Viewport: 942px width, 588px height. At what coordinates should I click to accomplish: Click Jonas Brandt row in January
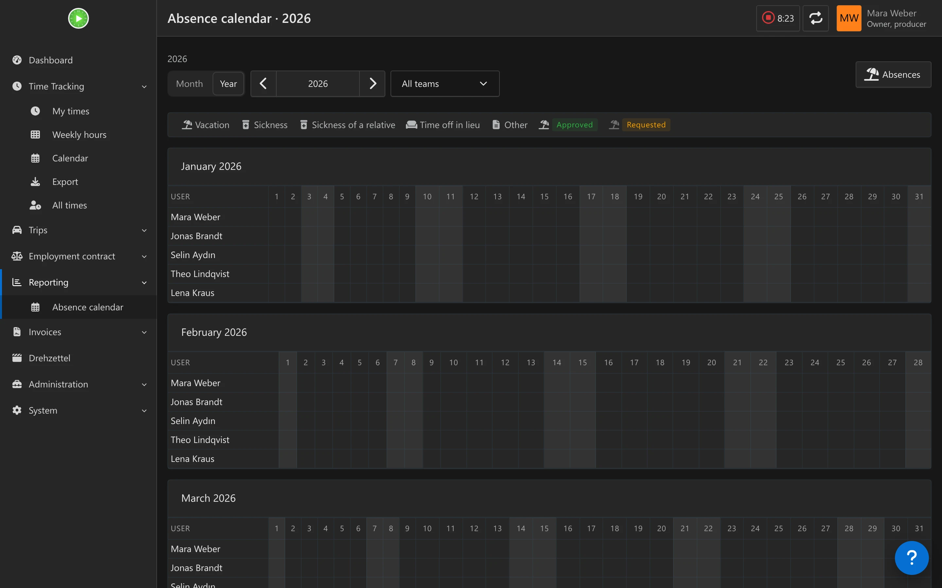coord(549,236)
